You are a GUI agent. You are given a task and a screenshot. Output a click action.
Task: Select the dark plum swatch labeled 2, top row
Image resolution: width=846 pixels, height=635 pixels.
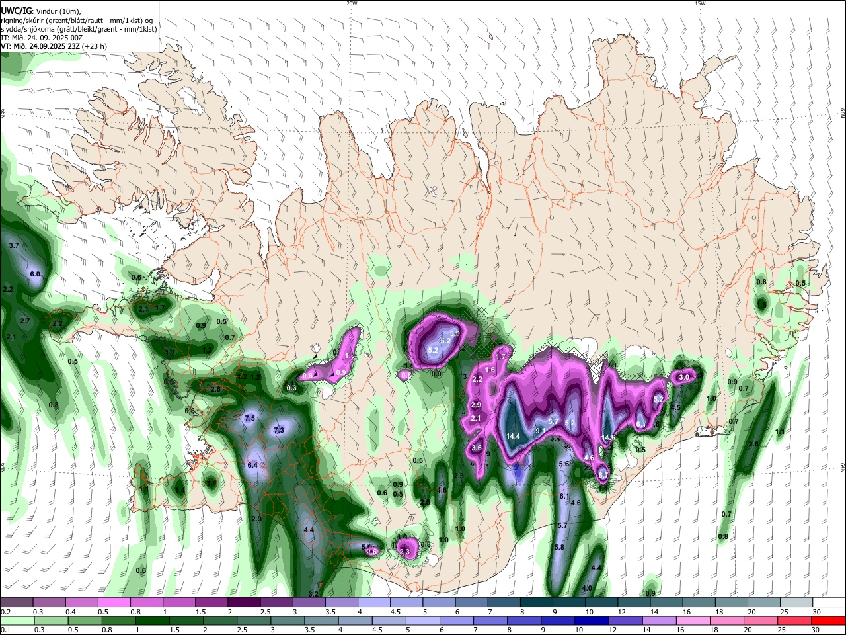tap(244, 603)
